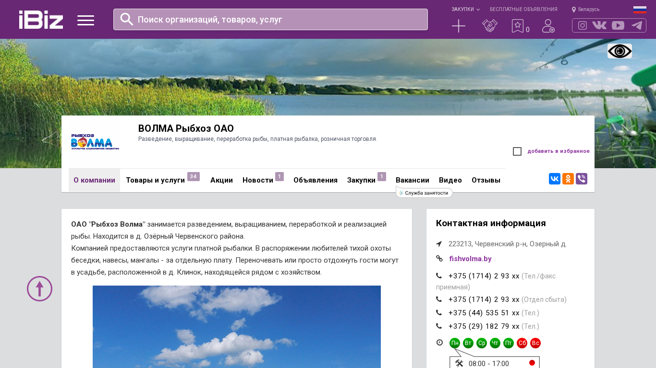Click the Служба занятости badge
Screen dimensions: 656x368
[425, 193]
